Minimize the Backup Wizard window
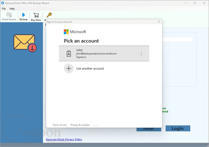 pos(185,3)
